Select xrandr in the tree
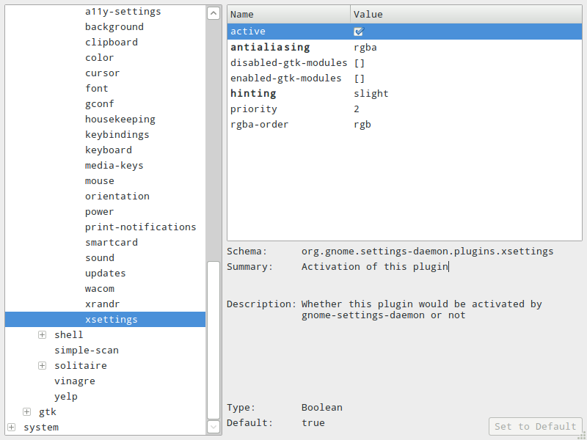This screenshot has width=587, height=440. point(102,304)
